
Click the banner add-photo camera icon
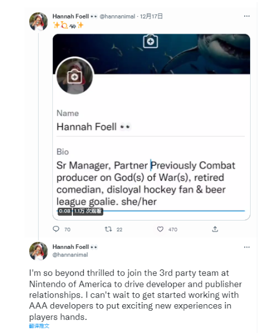click(151, 41)
